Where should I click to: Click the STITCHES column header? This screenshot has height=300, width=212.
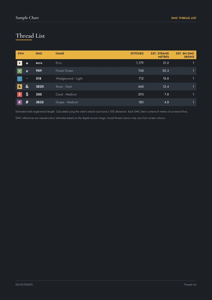[x=137, y=54]
